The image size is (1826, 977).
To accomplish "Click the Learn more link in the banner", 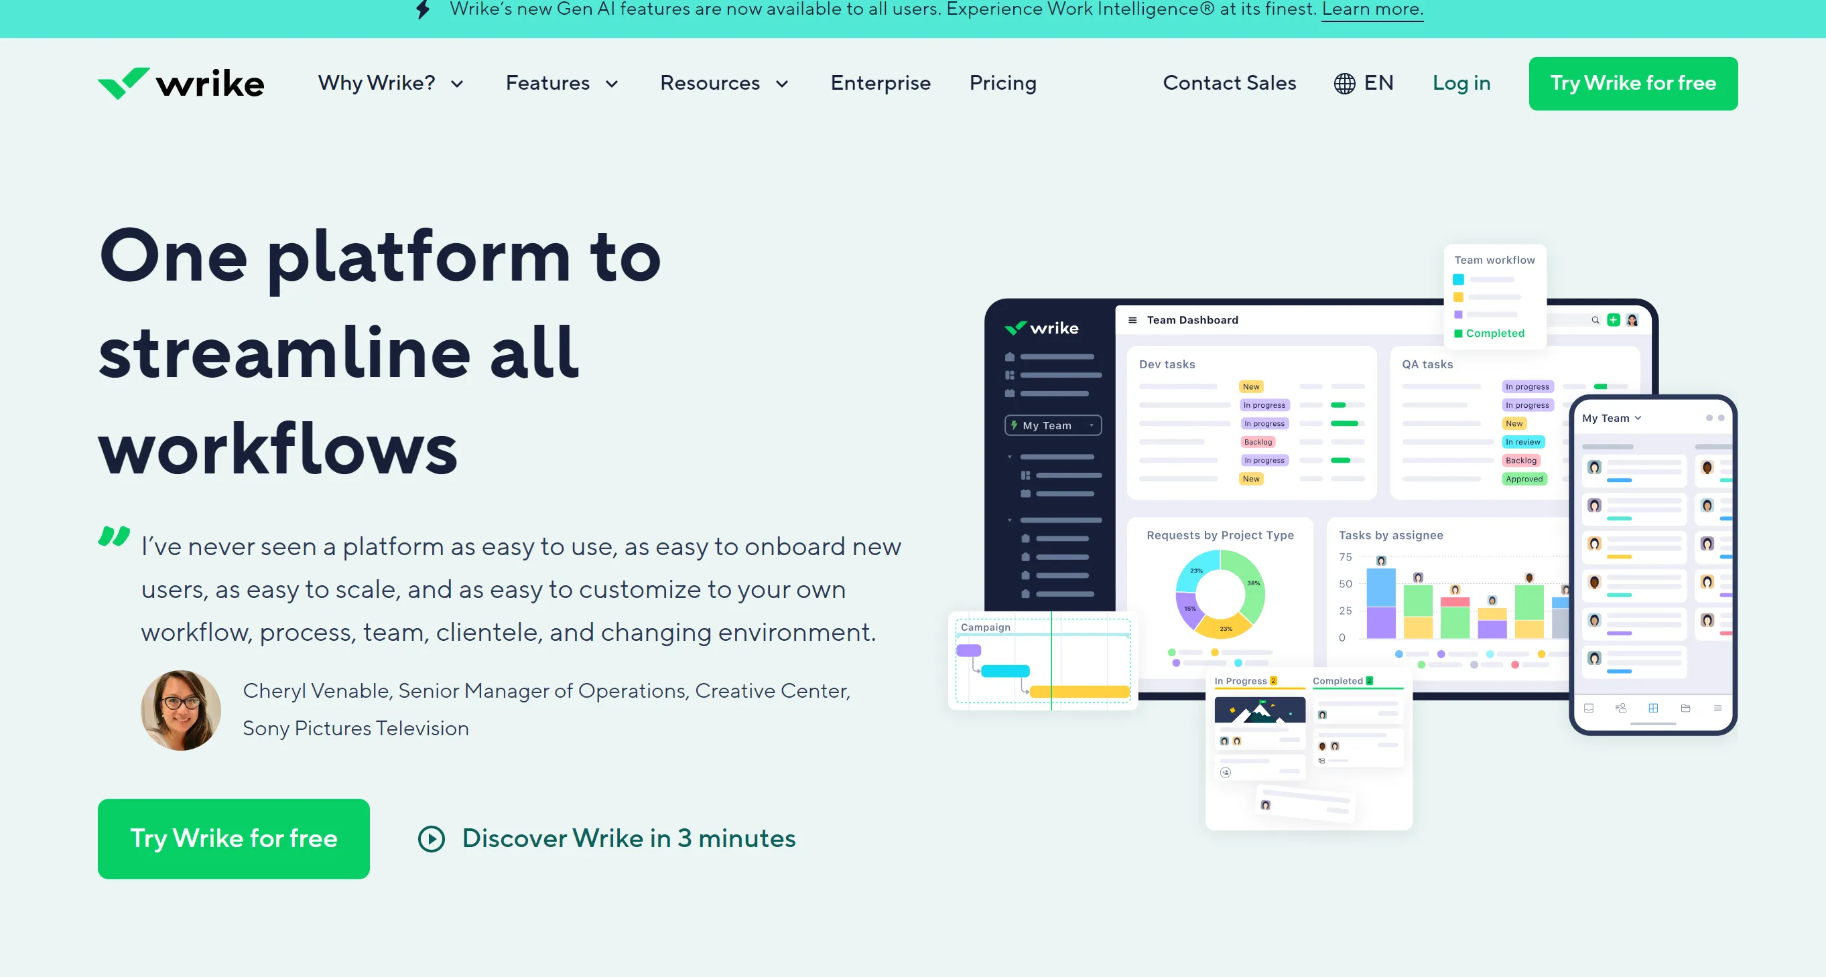I will tap(1372, 9).
